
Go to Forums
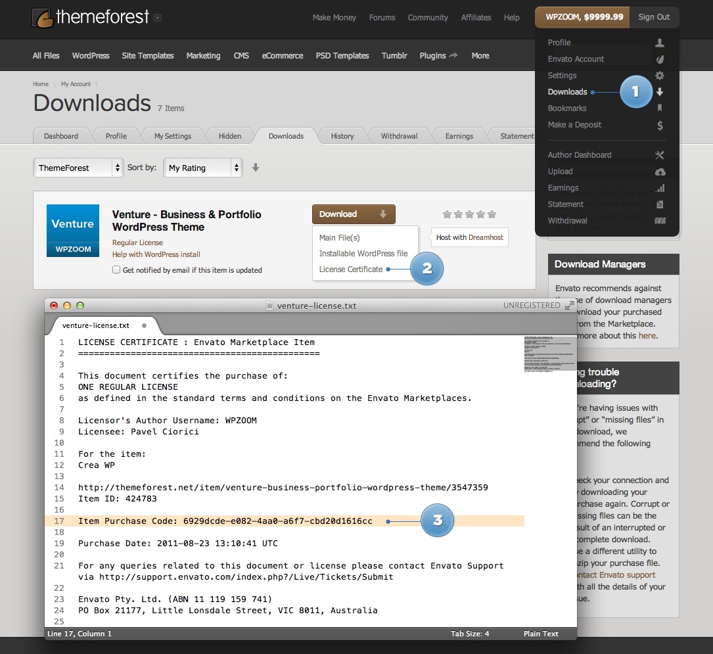[382, 17]
